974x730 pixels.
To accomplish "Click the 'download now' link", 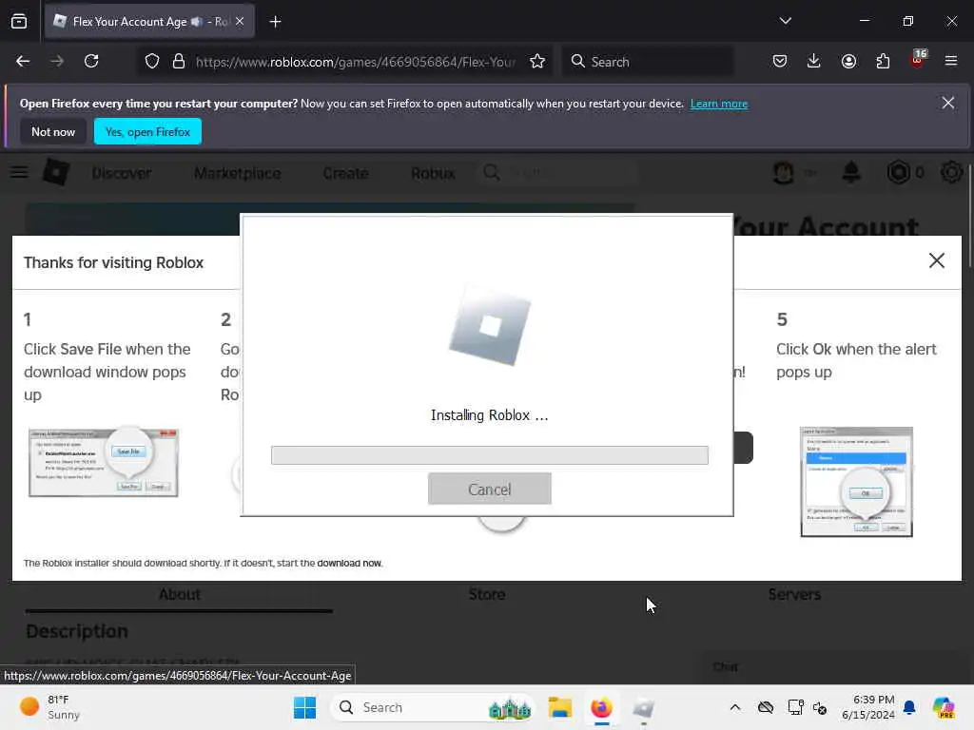I will (349, 563).
